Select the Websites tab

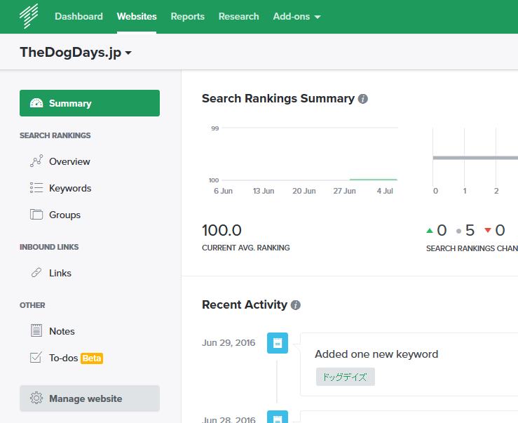(x=137, y=16)
